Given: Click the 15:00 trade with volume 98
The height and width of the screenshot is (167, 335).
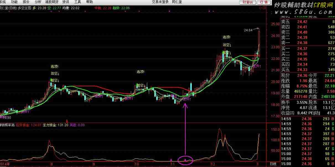Looking at the screenshot, I should coord(308,154).
